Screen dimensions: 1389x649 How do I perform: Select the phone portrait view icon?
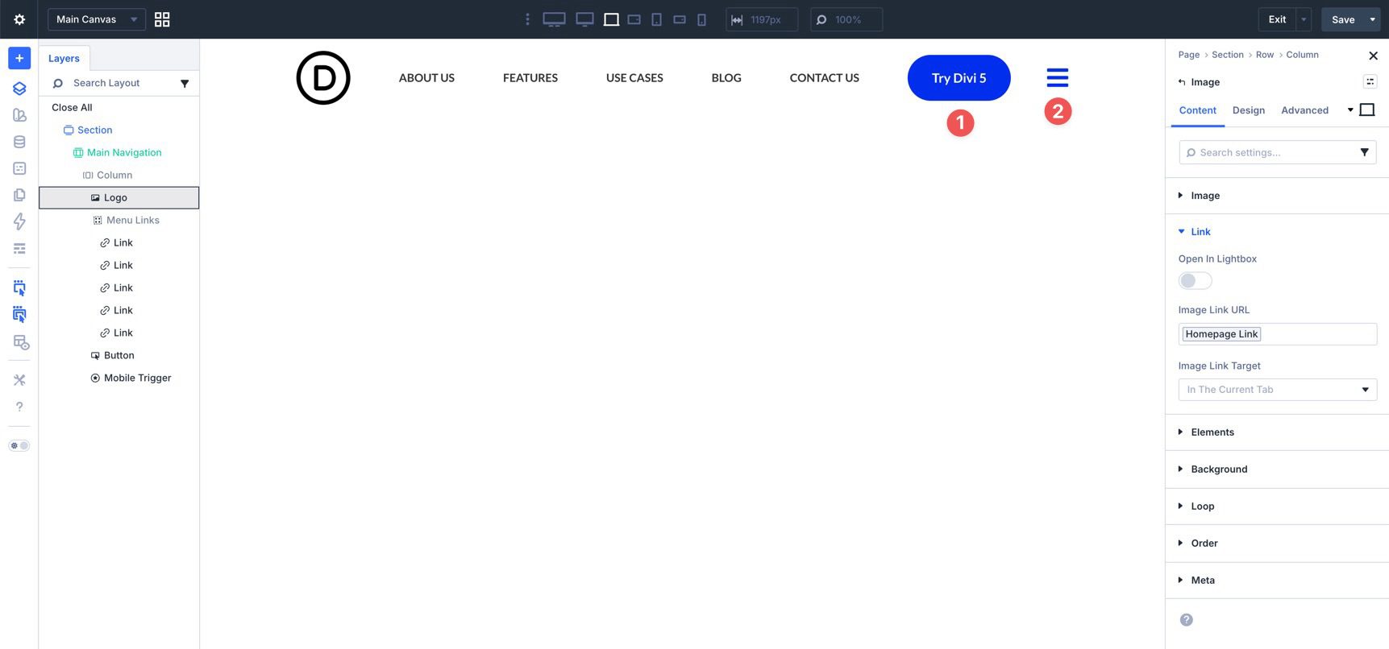point(701,19)
